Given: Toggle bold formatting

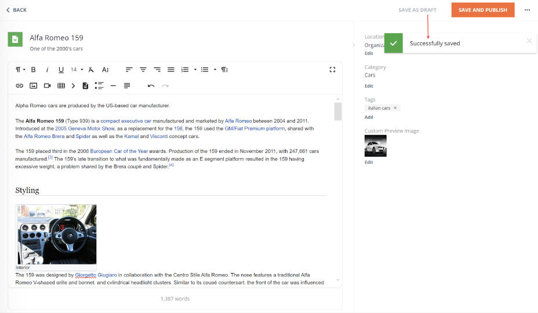Looking at the screenshot, I should tap(33, 70).
